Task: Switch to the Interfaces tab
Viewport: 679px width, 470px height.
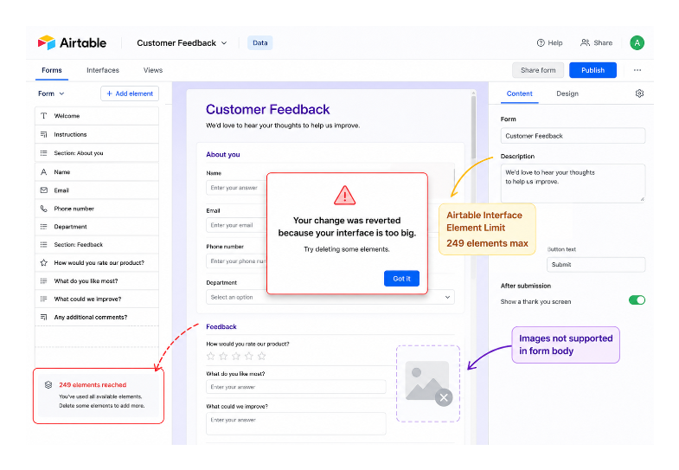Action: point(103,70)
